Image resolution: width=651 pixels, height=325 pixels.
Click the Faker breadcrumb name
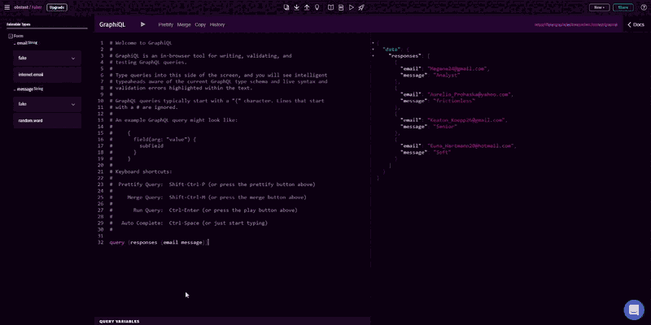[37, 7]
